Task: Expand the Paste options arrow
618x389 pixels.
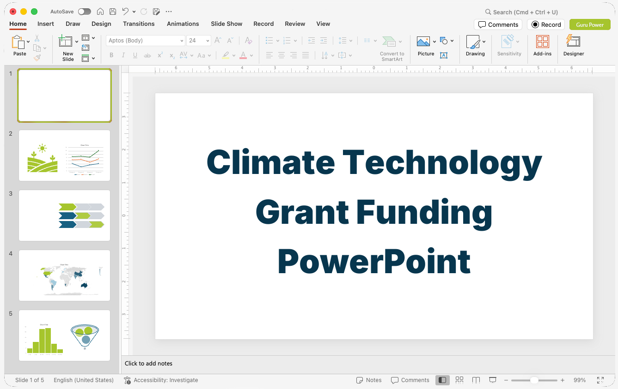Action: pos(28,42)
